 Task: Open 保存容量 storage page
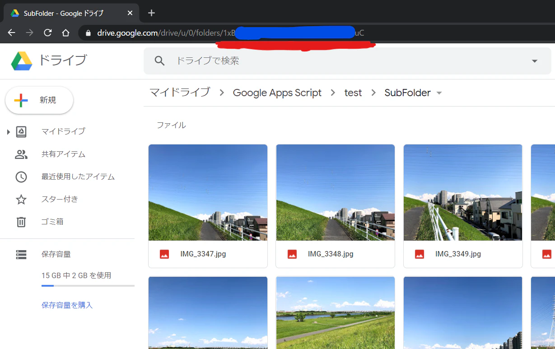coord(56,254)
